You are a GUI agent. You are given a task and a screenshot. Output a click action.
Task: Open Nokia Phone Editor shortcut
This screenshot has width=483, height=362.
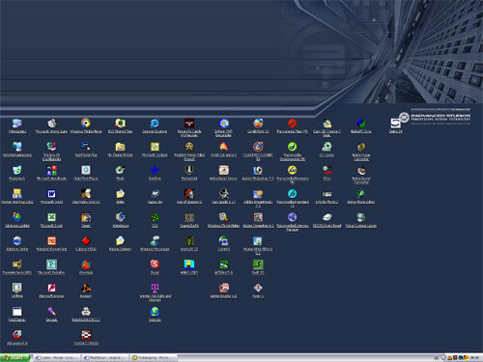[361, 194]
